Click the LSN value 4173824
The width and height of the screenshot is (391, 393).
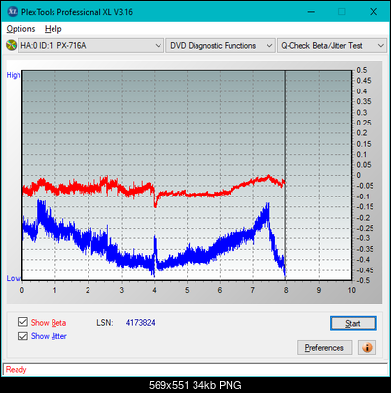click(141, 323)
